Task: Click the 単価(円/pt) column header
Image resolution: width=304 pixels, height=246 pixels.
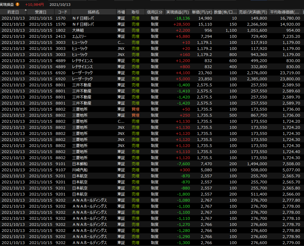Action: (202, 12)
